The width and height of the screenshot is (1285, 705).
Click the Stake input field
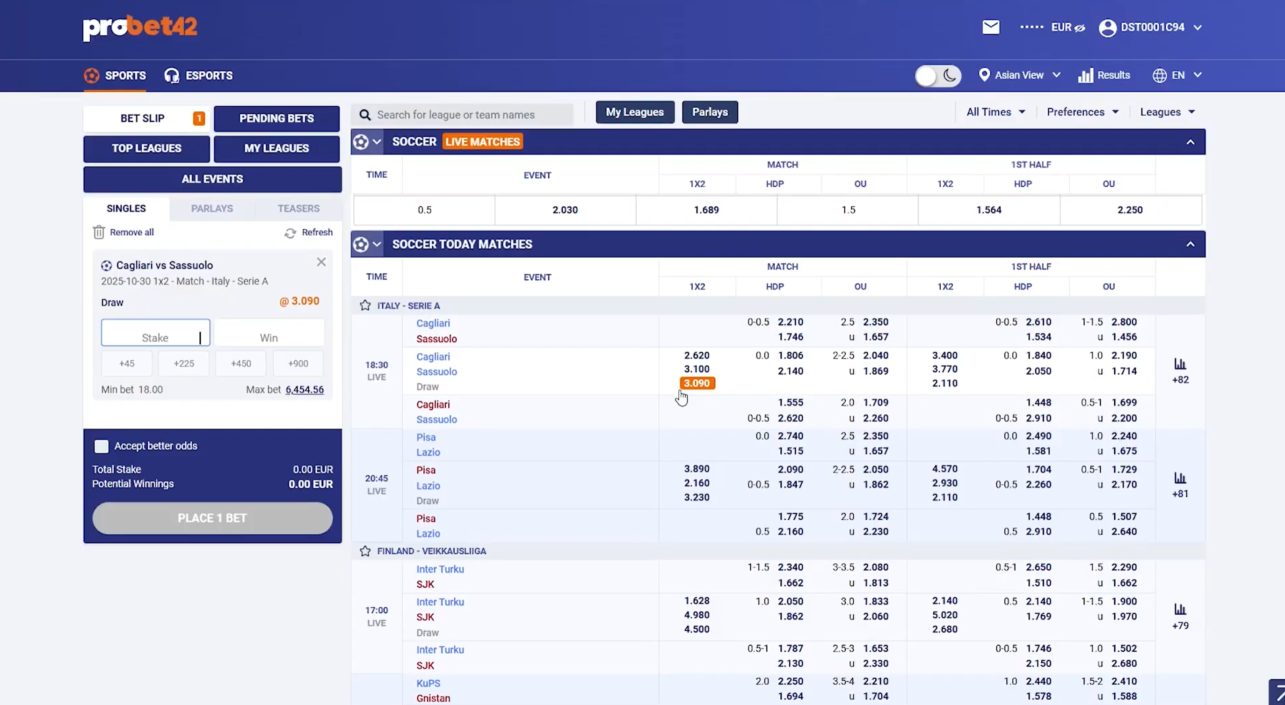155,333
